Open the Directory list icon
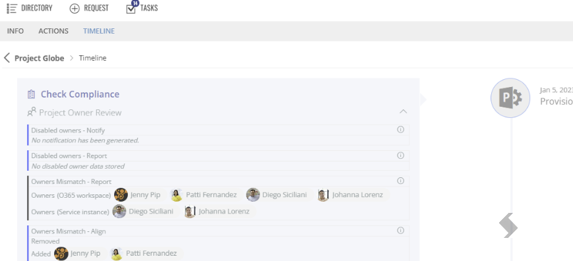573x261 pixels. click(12, 9)
